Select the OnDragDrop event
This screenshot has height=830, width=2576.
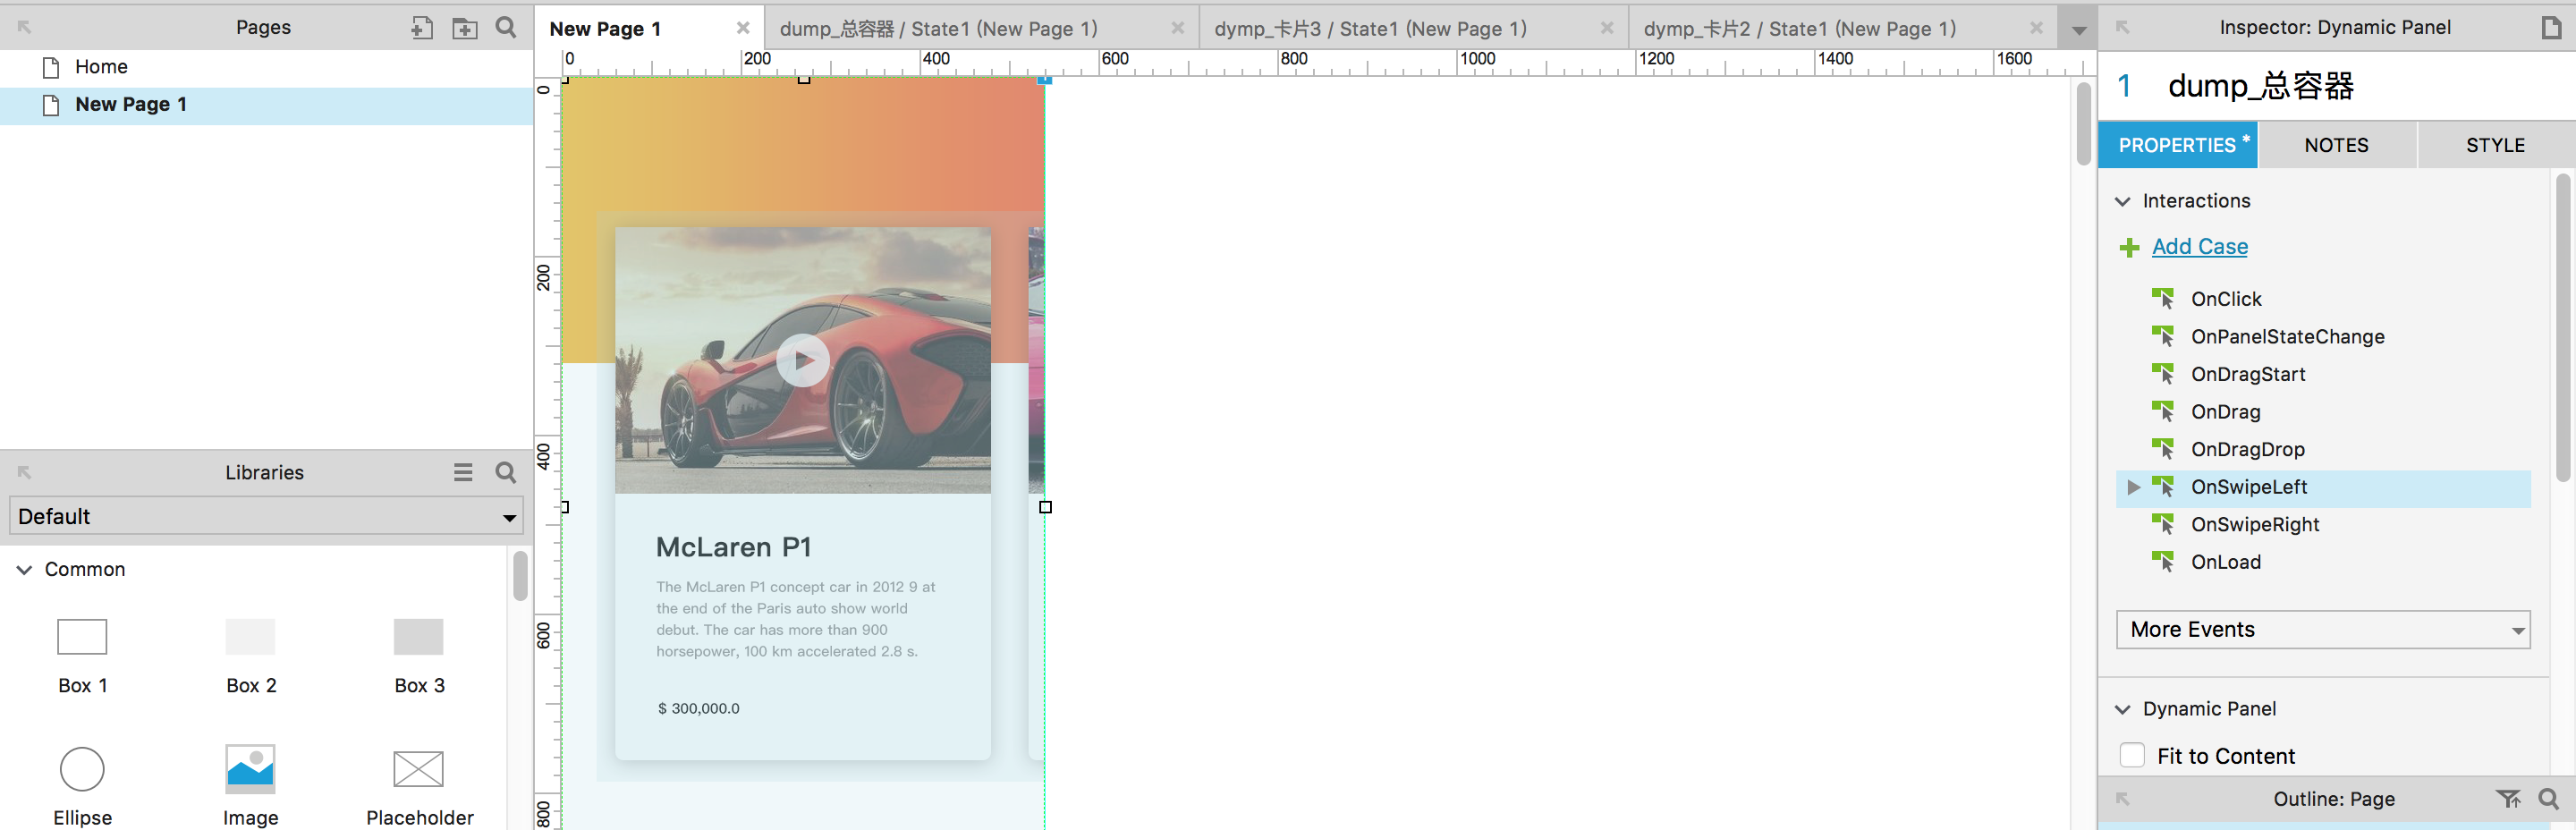point(2248,449)
